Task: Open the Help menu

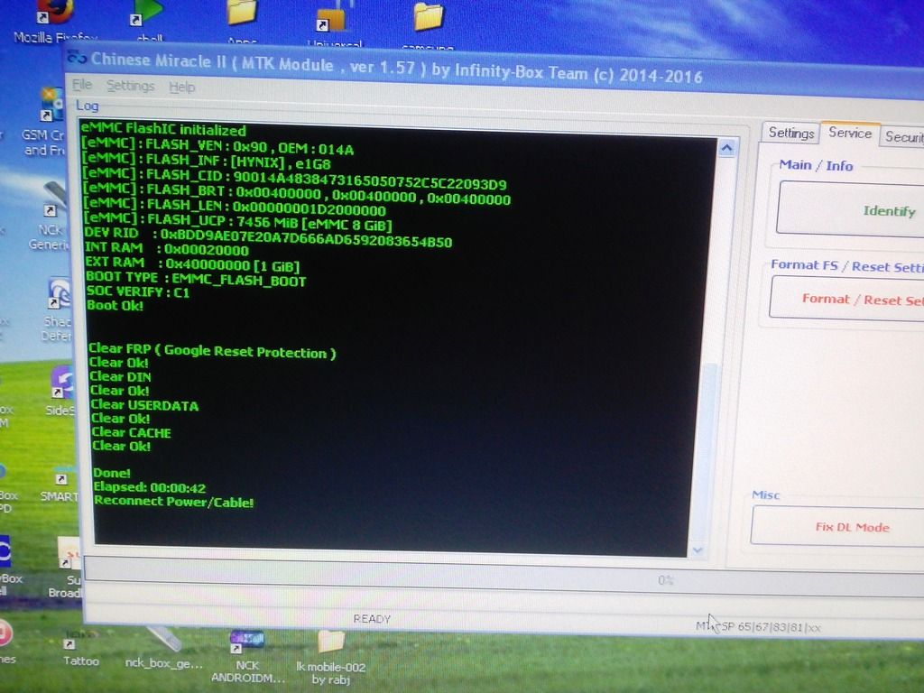Action: pyautogui.click(x=181, y=88)
